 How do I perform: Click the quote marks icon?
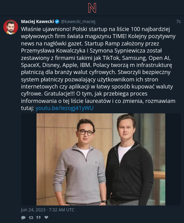click(x=38, y=217)
